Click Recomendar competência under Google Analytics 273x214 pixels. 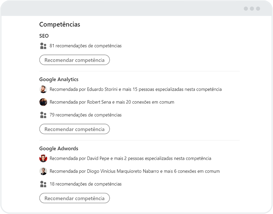[74, 129]
